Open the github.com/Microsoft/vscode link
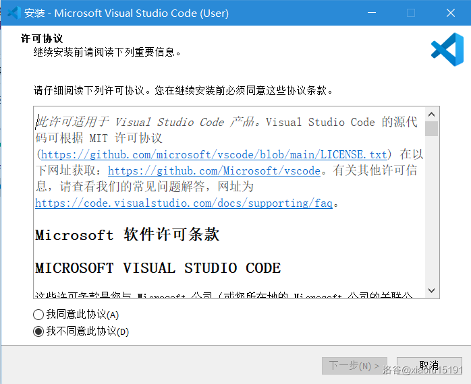The image size is (471, 384). tap(214, 170)
